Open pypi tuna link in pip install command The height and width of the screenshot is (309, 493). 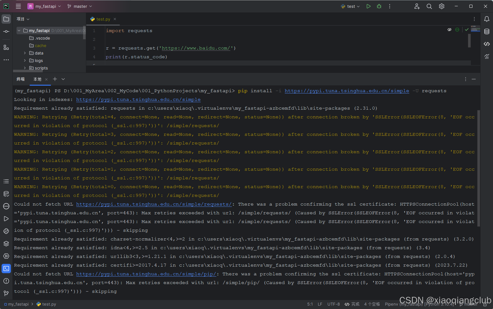click(x=347, y=91)
